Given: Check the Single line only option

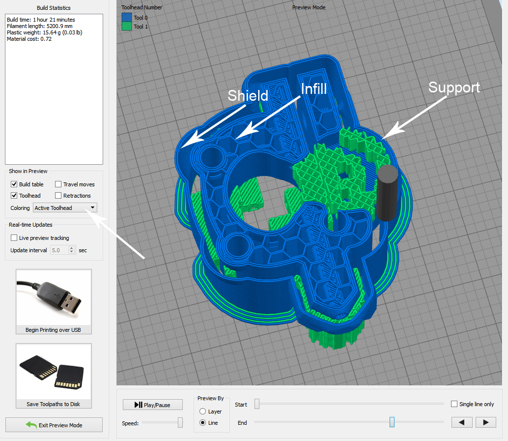Looking at the screenshot, I should (x=454, y=404).
